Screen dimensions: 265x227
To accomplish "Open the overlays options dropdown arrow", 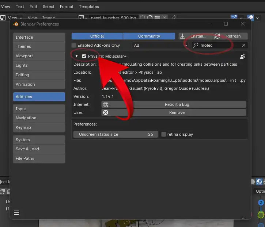I will pyautogui.click(x=257, y=18).
